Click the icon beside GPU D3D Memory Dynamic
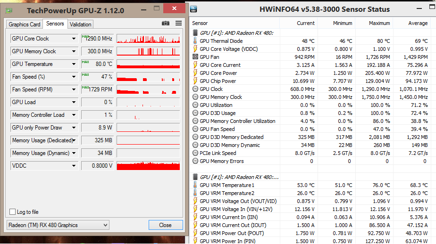436x244 pixels. [195, 145]
